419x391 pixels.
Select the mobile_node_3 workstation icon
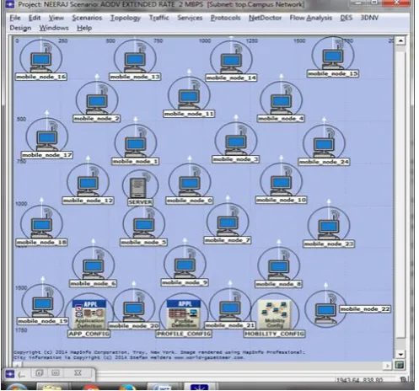coord(235,144)
